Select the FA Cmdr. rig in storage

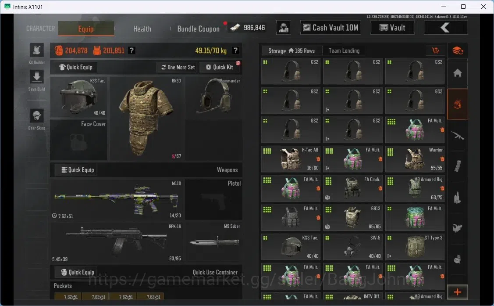(352, 188)
